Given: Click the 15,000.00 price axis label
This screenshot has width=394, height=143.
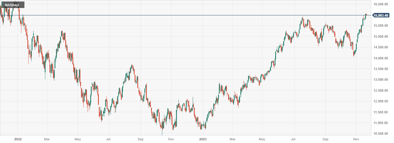Looking at the screenshot, I should [x=381, y=36].
